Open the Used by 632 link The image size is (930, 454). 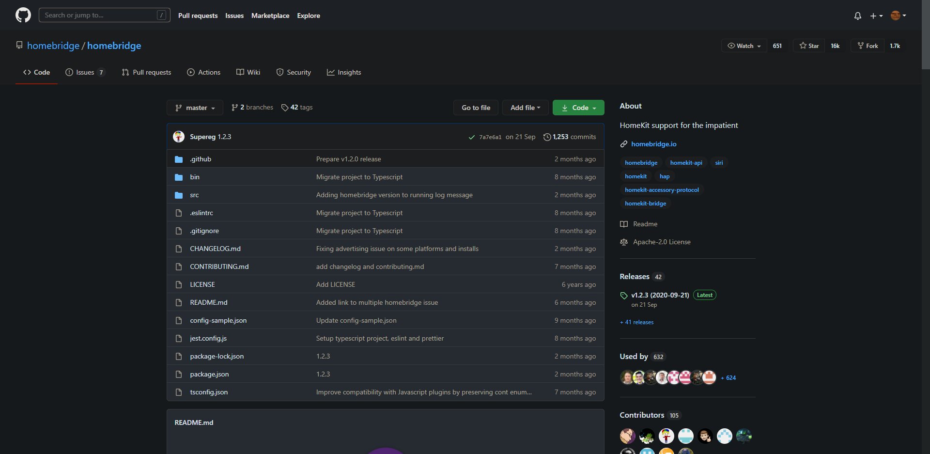643,357
